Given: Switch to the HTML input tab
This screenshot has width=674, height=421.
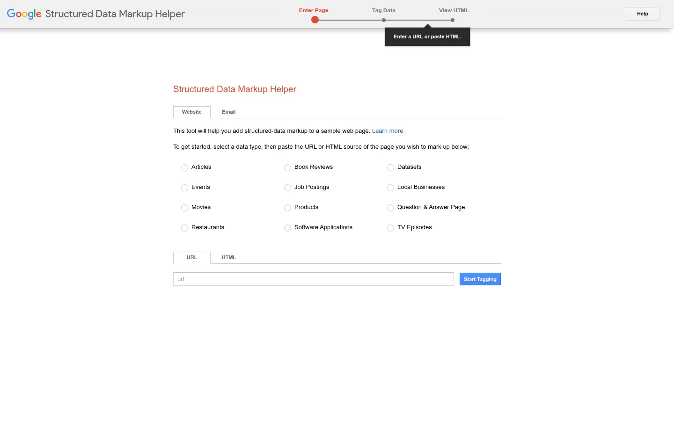Looking at the screenshot, I should (x=229, y=258).
